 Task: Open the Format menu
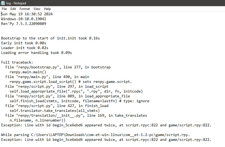[x=25, y=9]
